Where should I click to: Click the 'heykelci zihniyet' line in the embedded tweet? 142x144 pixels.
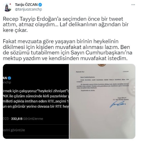[36, 91]
